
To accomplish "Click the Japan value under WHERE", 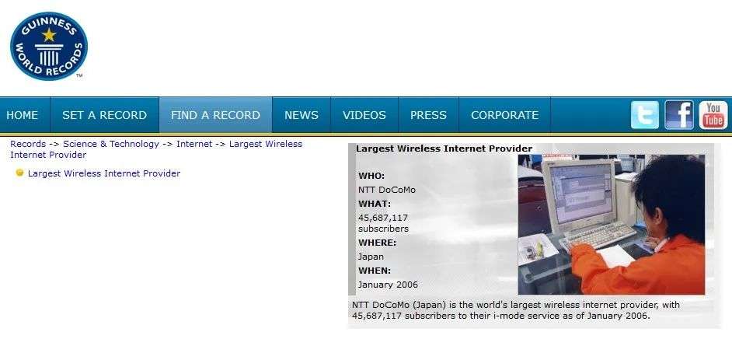I will click(x=371, y=257).
